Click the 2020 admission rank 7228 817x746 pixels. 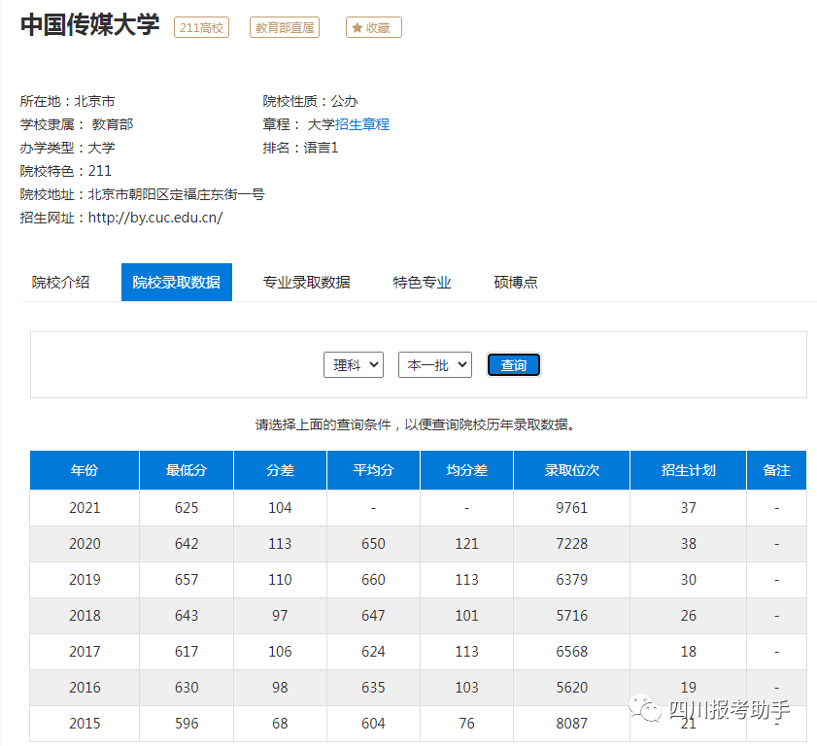(x=571, y=544)
